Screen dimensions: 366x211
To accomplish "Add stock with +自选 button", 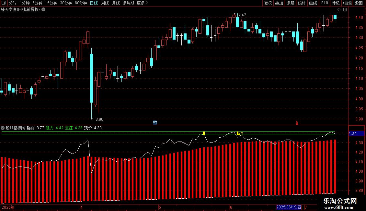I will click(x=347, y=3).
